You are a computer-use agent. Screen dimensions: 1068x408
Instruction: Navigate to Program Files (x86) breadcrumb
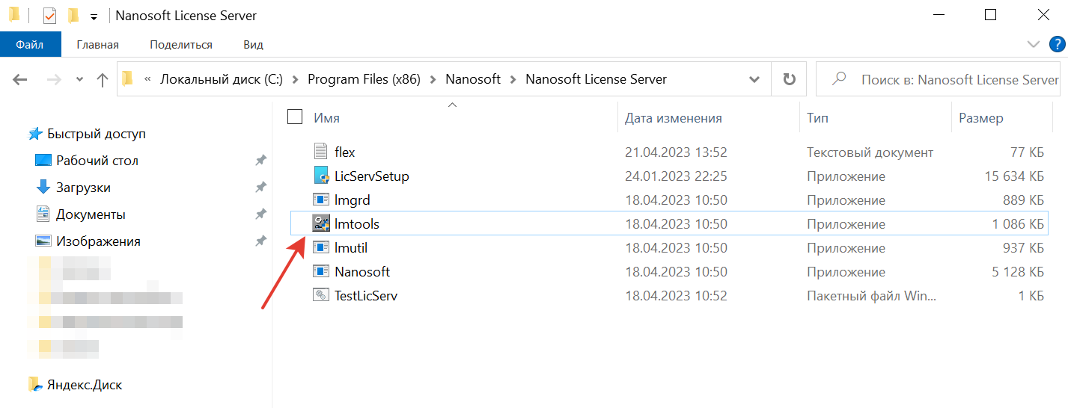(364, 78)
